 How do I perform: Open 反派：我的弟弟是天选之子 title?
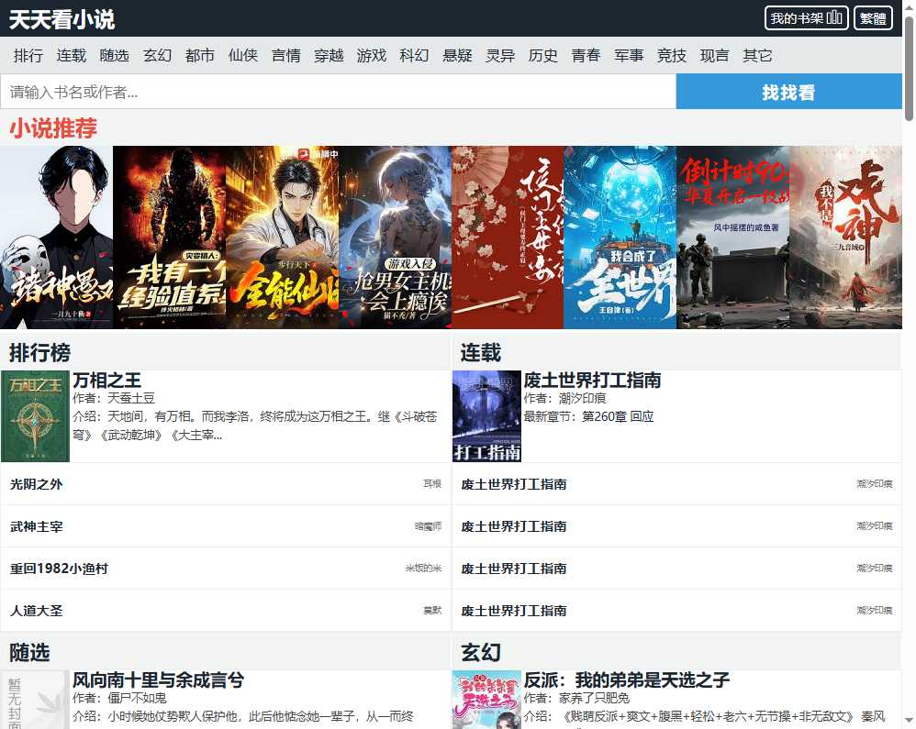[626, 680]
